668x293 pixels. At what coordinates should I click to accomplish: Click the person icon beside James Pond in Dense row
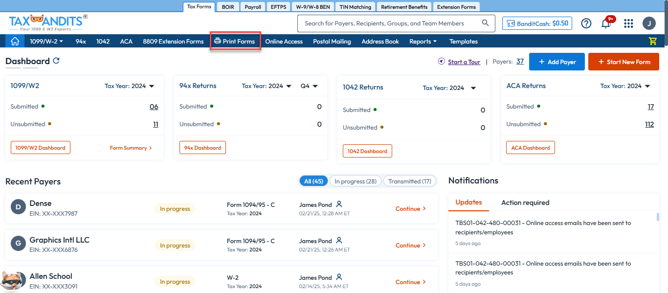[339, 204]
